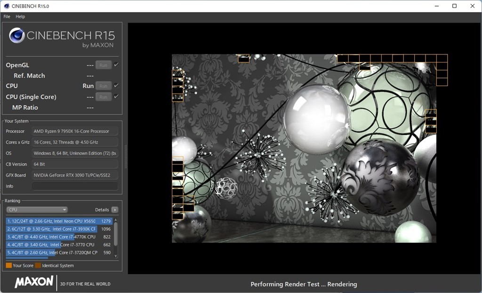
Task: Uncheck the CPU (Single Core) checkbox
Action: point(116,97)
